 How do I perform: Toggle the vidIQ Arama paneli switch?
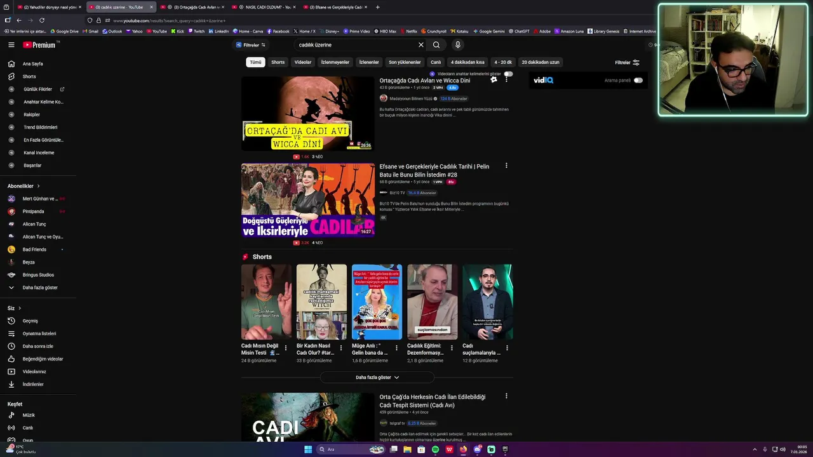(638, 81)
